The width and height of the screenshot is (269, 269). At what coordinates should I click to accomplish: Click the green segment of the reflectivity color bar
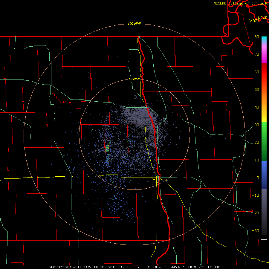264,142
